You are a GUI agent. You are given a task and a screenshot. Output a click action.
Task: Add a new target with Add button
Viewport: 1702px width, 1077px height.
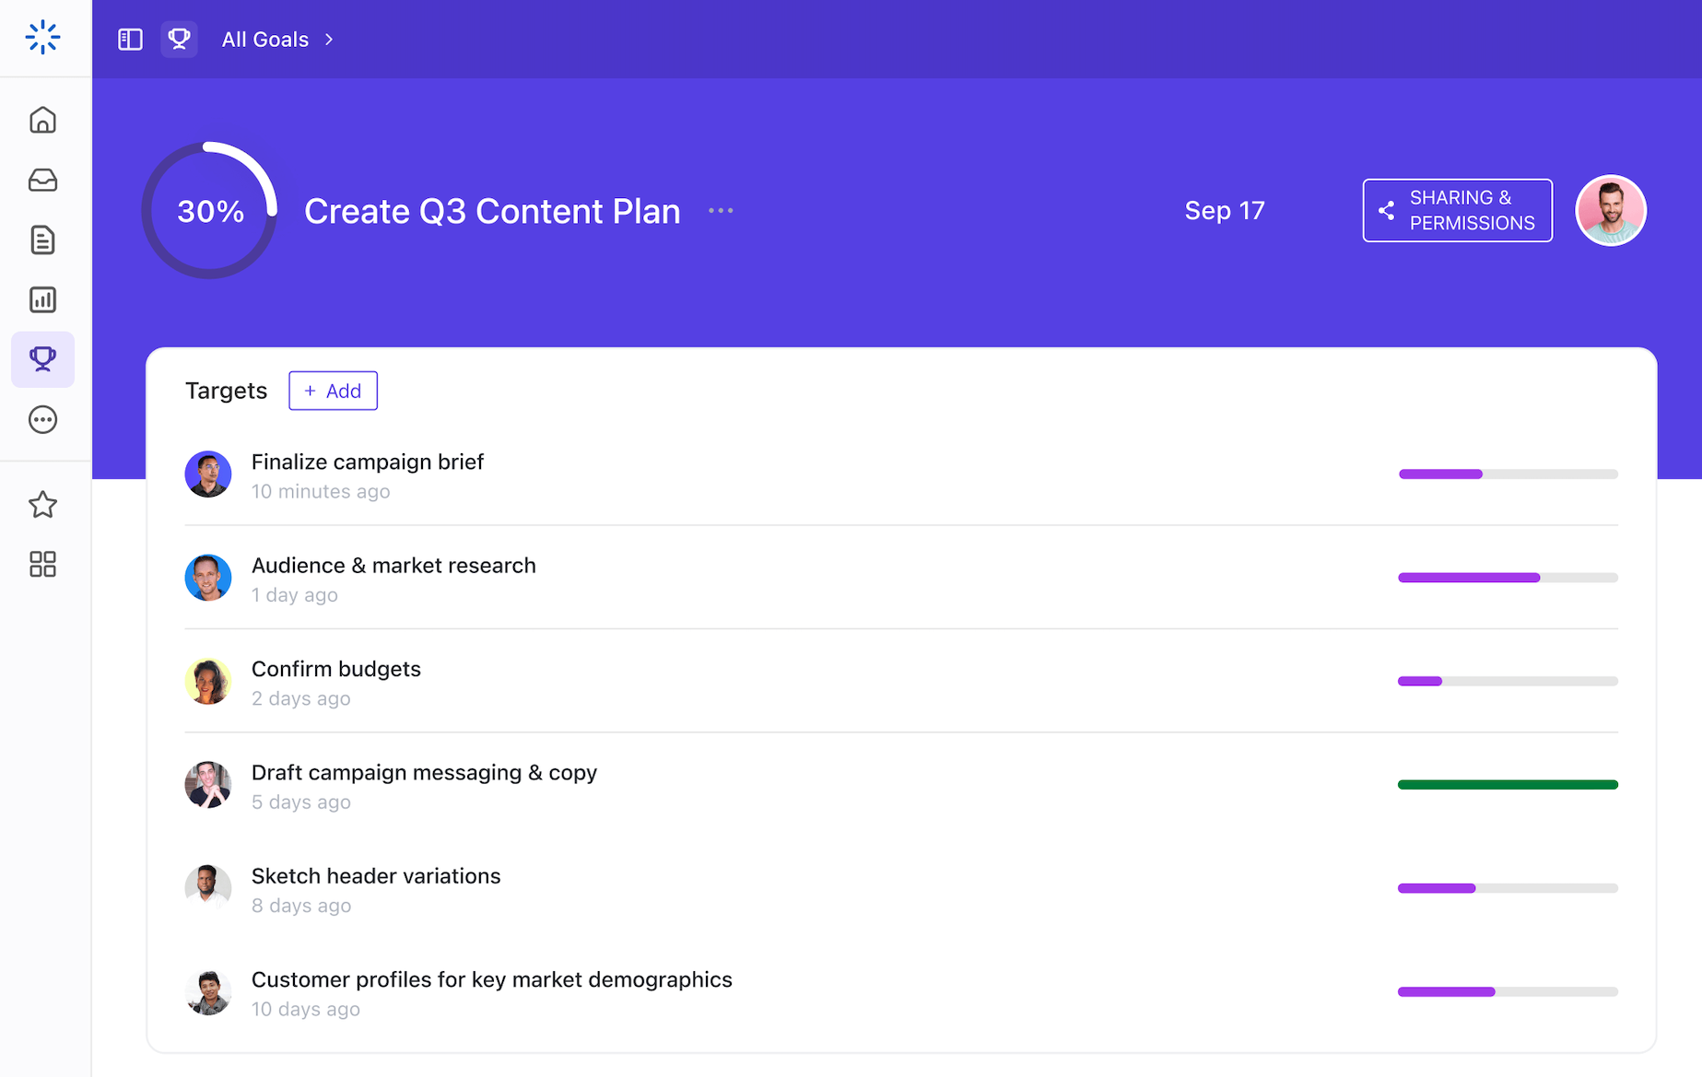(x=333, y=391)
